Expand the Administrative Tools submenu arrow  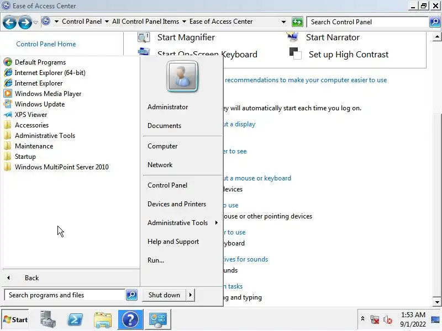217,223
